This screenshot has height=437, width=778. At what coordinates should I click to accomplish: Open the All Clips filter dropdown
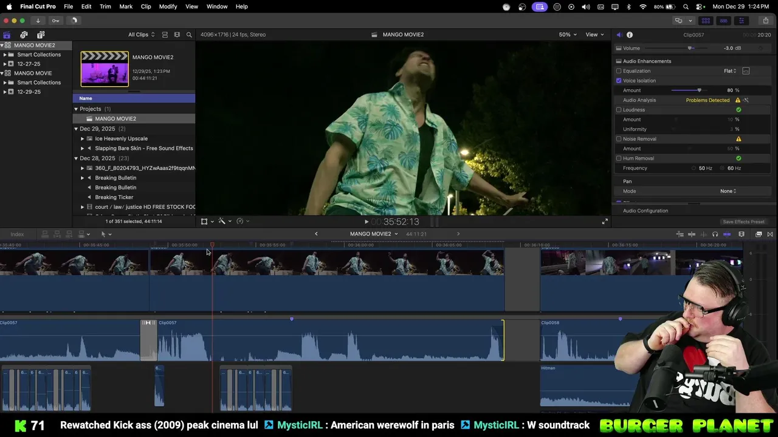tap(141, 35)
